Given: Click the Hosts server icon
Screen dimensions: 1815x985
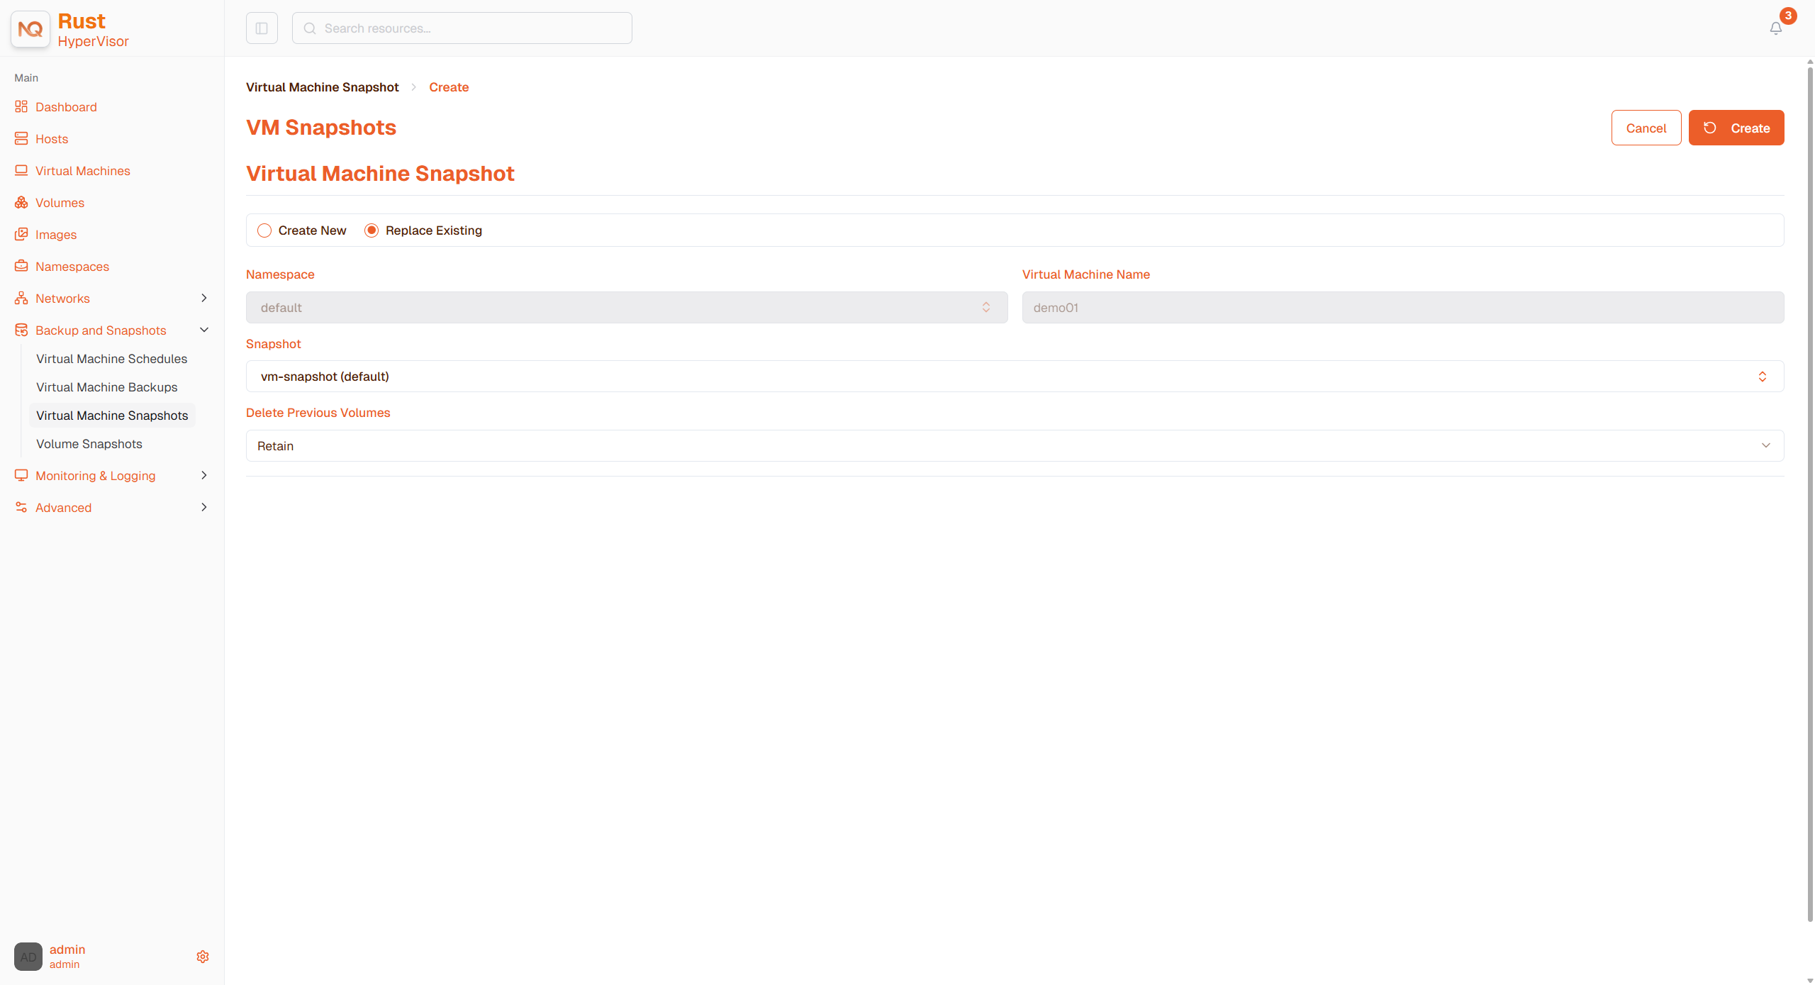Looking at the screenshot, I should pos(21,138).
